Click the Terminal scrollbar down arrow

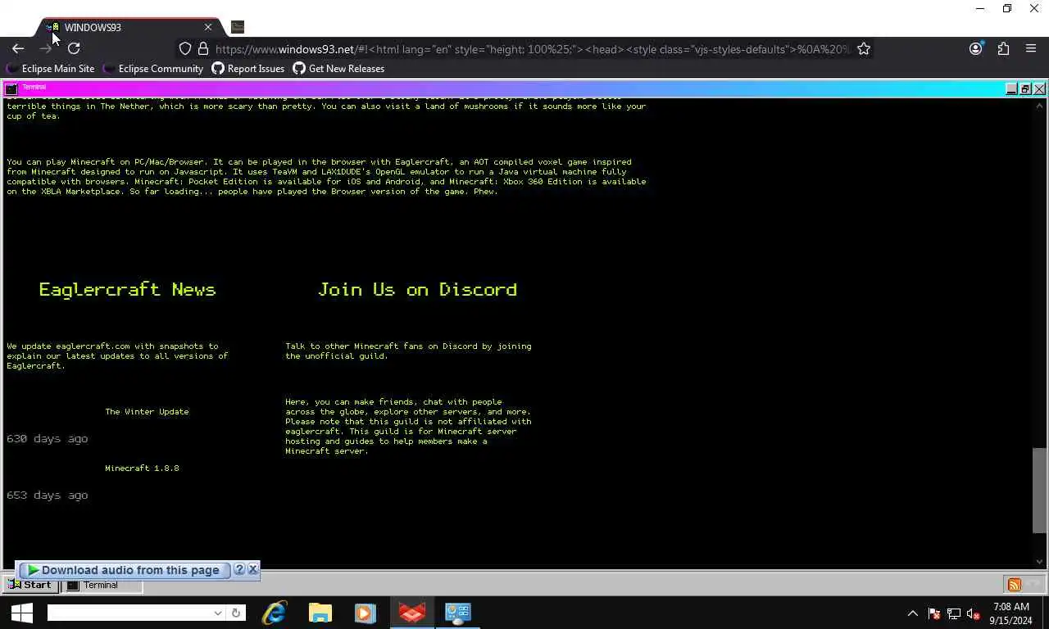coord(1039,561)
